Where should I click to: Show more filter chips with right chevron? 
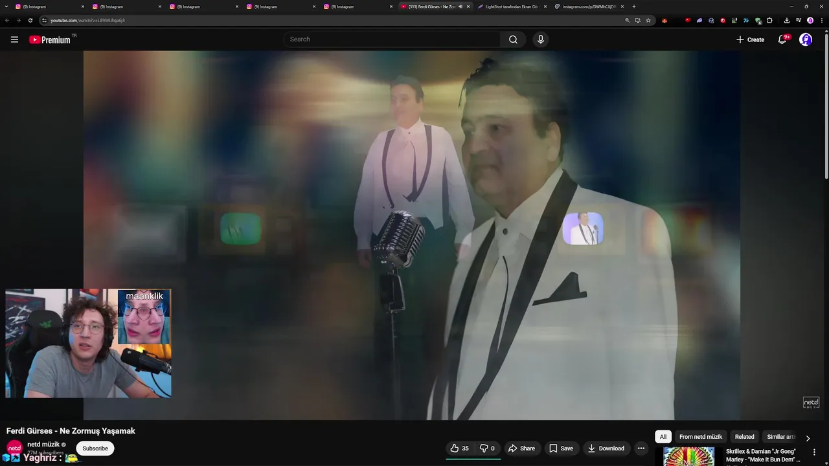pyautogui.click(x=808, y=438)
